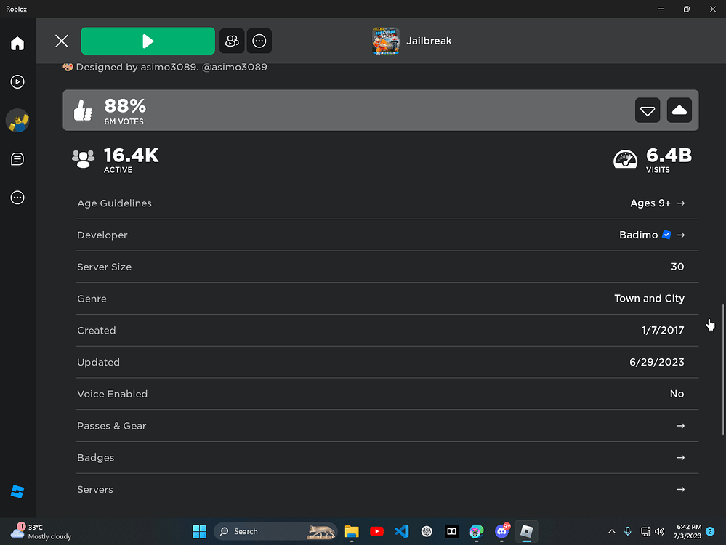
Task: Open the avatar profile icon in sidebar
Action: [17, 121]
